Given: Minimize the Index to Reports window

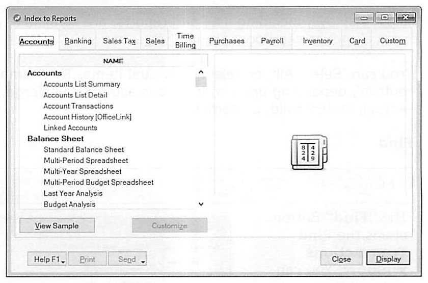Looking at the screenshot, I should point(364,18).
